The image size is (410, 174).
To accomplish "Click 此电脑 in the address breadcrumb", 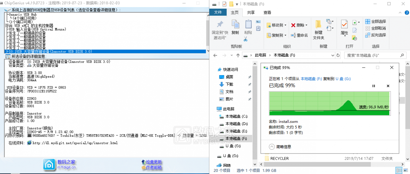I will point(260,55).
